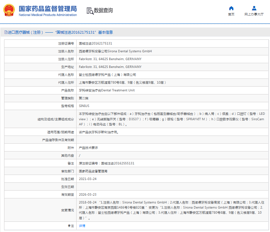The image size is (270, 232).
Task: Click National Medical Products Administration subtitle
Action: point(48,15)
